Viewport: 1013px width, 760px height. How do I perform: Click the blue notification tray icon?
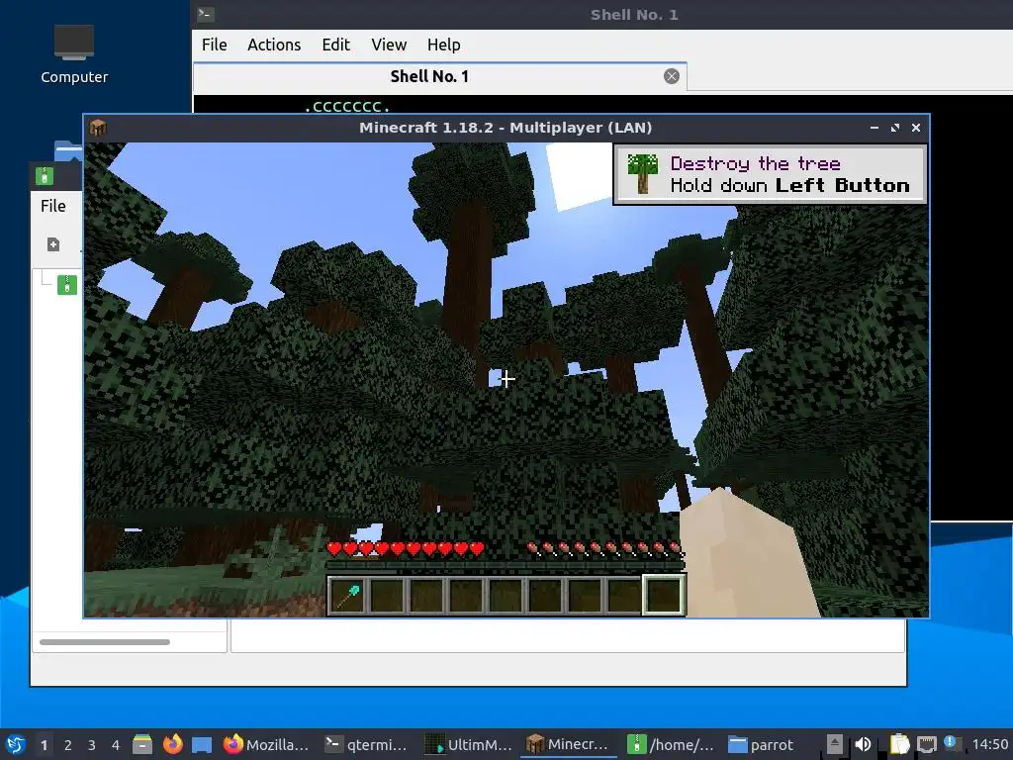tap(951, 742)
